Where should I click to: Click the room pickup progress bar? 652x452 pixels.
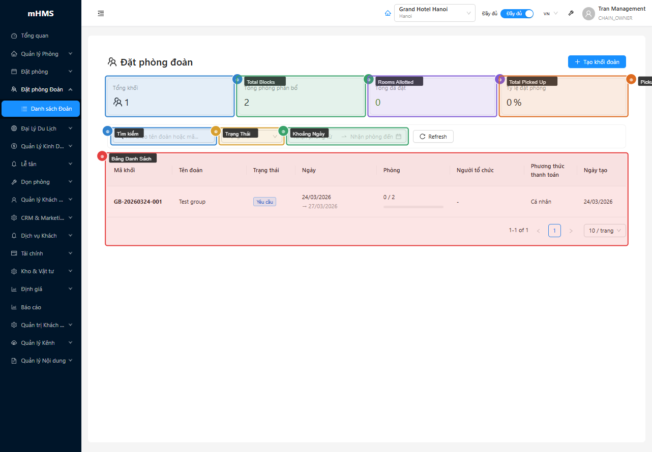pos(413,207)
